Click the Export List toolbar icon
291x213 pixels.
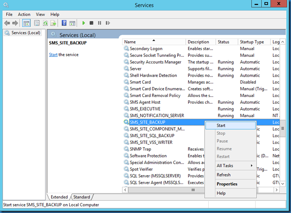coord(53,23)
